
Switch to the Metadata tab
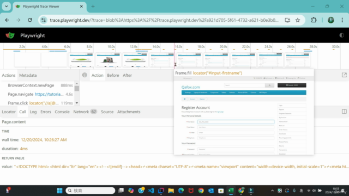28,75
